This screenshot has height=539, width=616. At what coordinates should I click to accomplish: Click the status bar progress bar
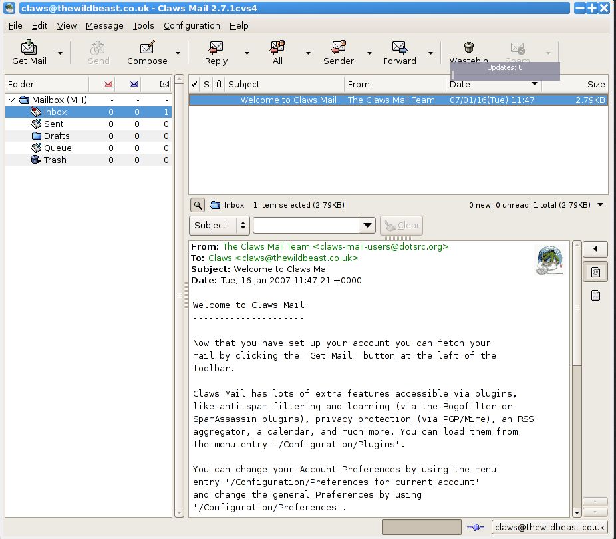422,527
